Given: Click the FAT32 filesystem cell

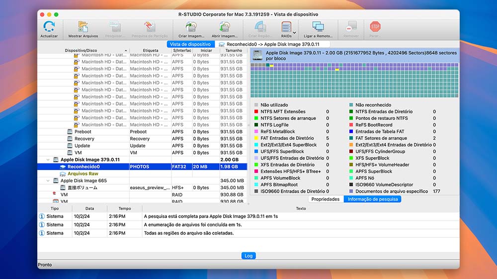Looking at the screenshot, I should point(181,167).
